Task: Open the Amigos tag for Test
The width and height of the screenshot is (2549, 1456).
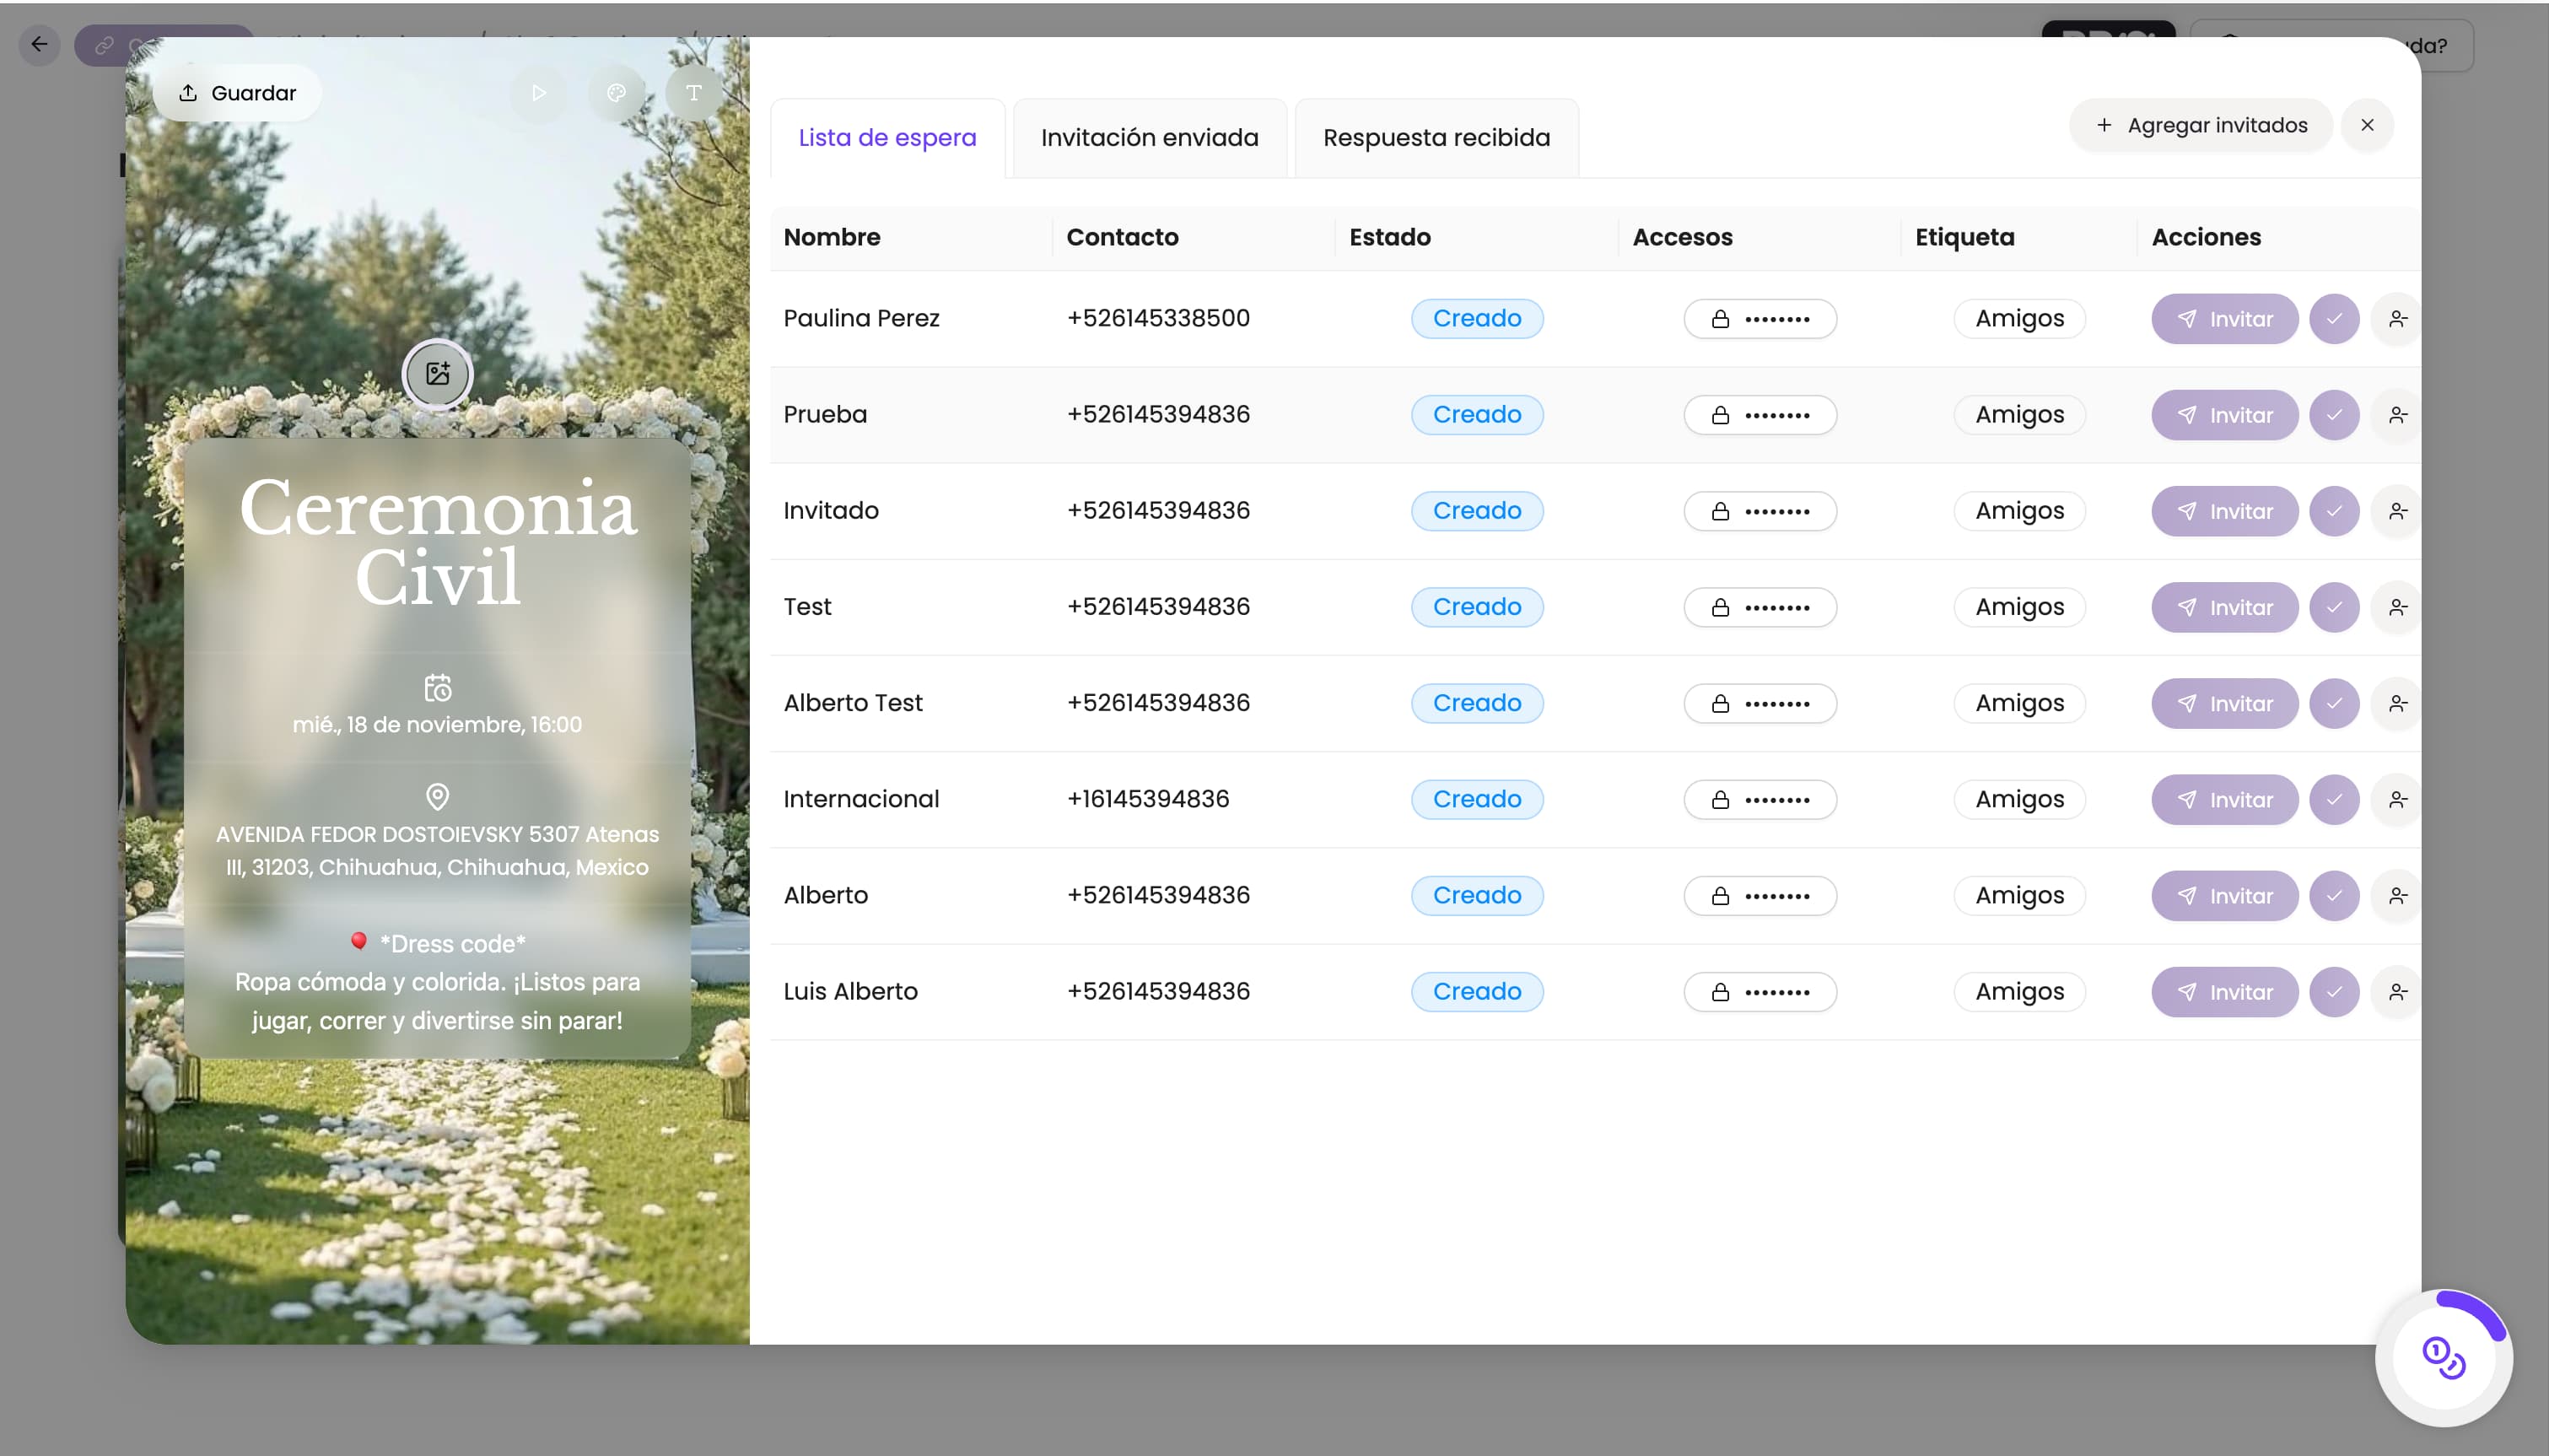Action: [x=2019, y=607]
